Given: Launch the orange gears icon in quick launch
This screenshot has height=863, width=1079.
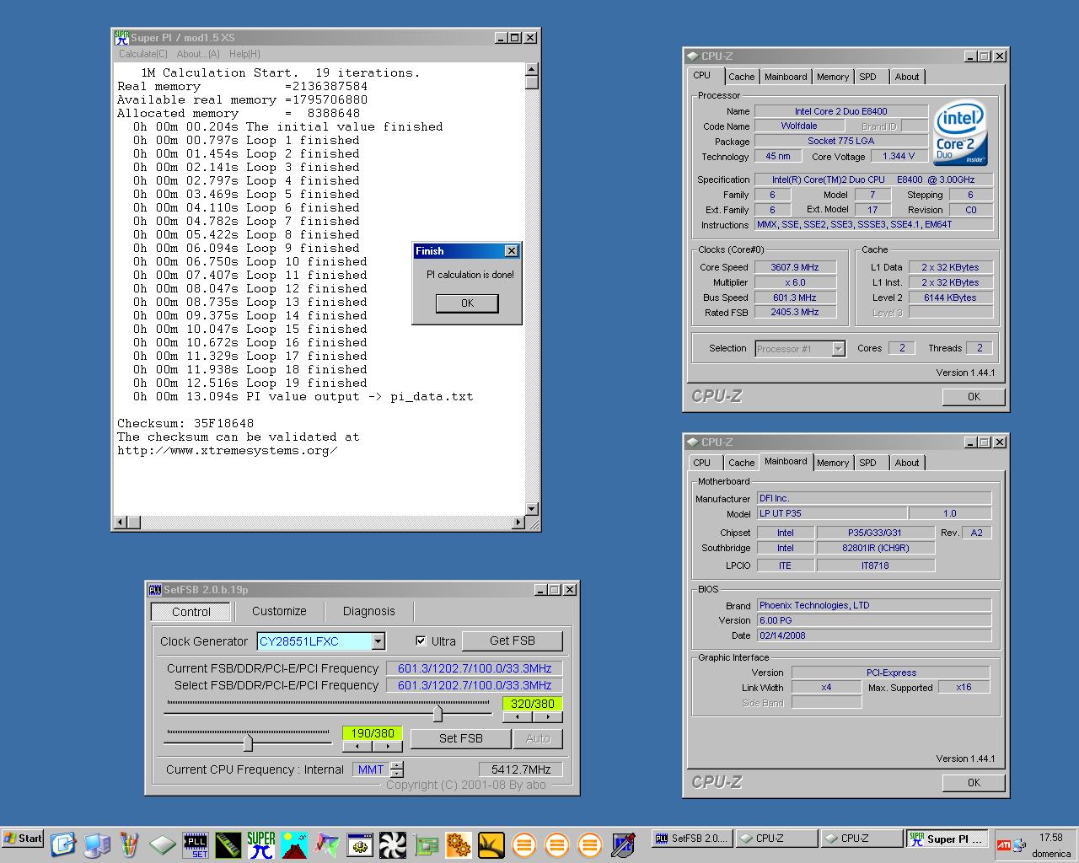Looking at the screenshot, I should 459,844.
